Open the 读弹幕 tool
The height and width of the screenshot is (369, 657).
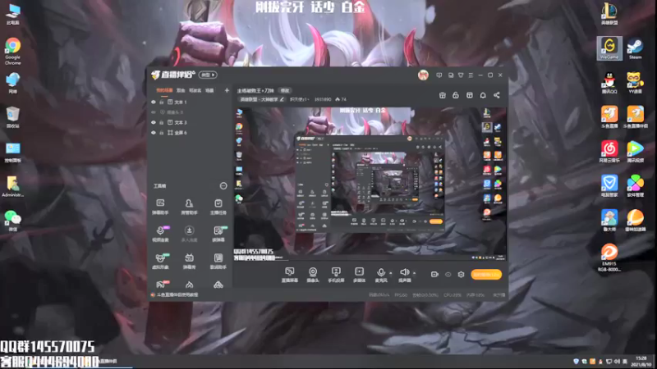218,234
